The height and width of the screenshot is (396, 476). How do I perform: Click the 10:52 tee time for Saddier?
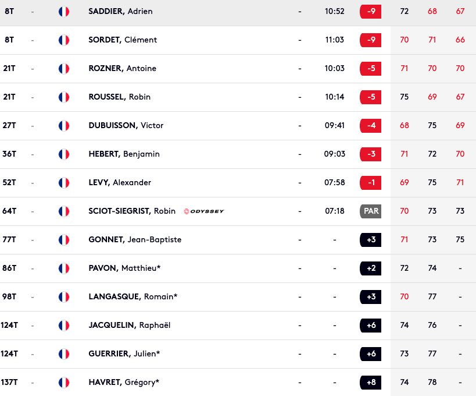335,12
